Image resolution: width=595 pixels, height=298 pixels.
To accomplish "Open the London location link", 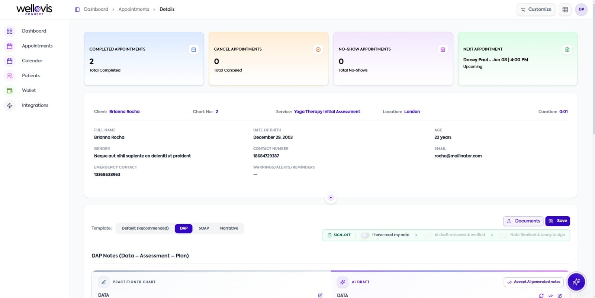I will click(x=412, y=112).
